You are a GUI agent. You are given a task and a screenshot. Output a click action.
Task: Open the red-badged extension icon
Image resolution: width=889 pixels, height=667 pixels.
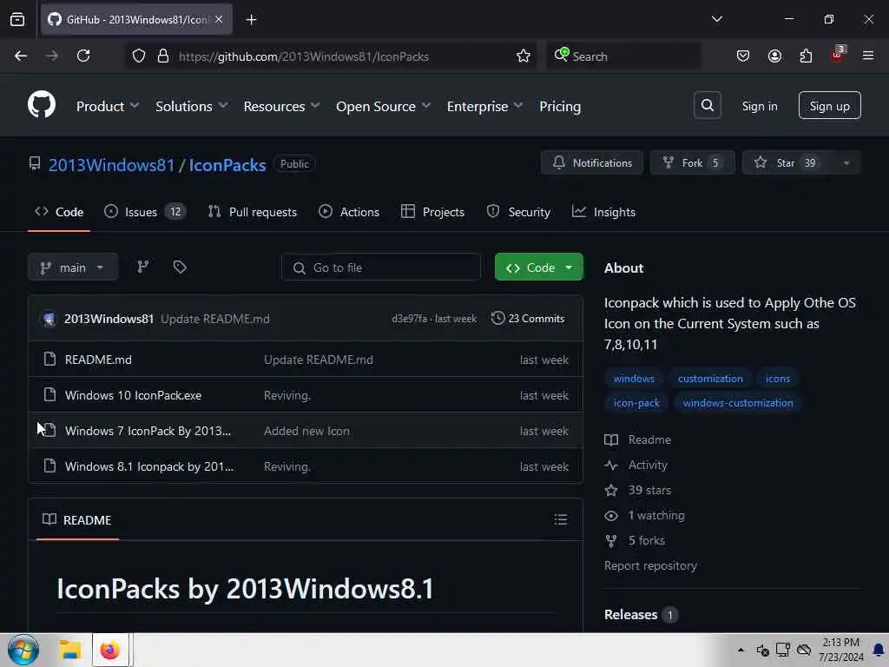[838, 55]
